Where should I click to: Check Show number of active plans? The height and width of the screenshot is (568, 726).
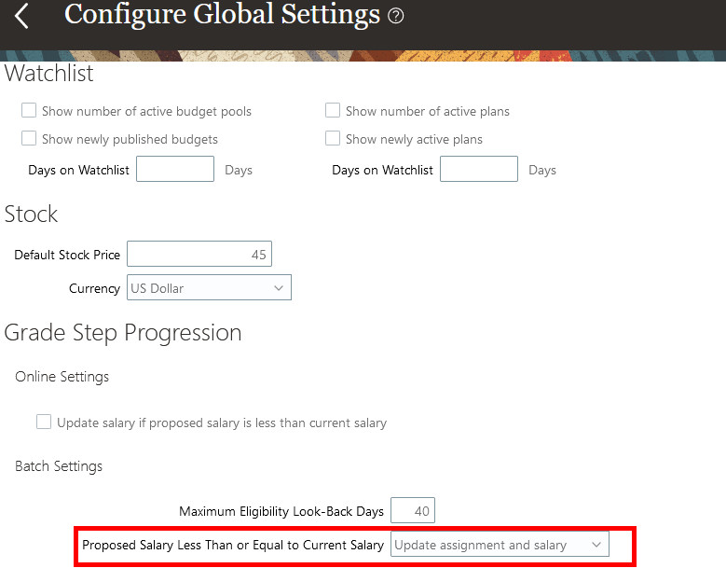(333, 111)
